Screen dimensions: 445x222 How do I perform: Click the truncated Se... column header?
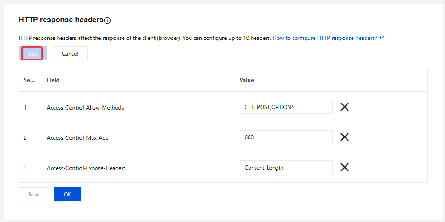coord(29,80)
